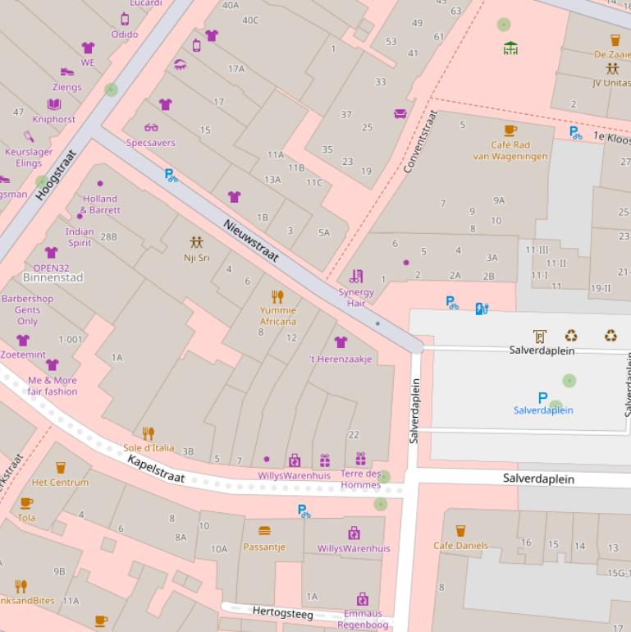Image resolution: width=631 pixels, height=632 pixels.
Task: Click the Cafe Daniels bar icon
Action: [460, 531]
